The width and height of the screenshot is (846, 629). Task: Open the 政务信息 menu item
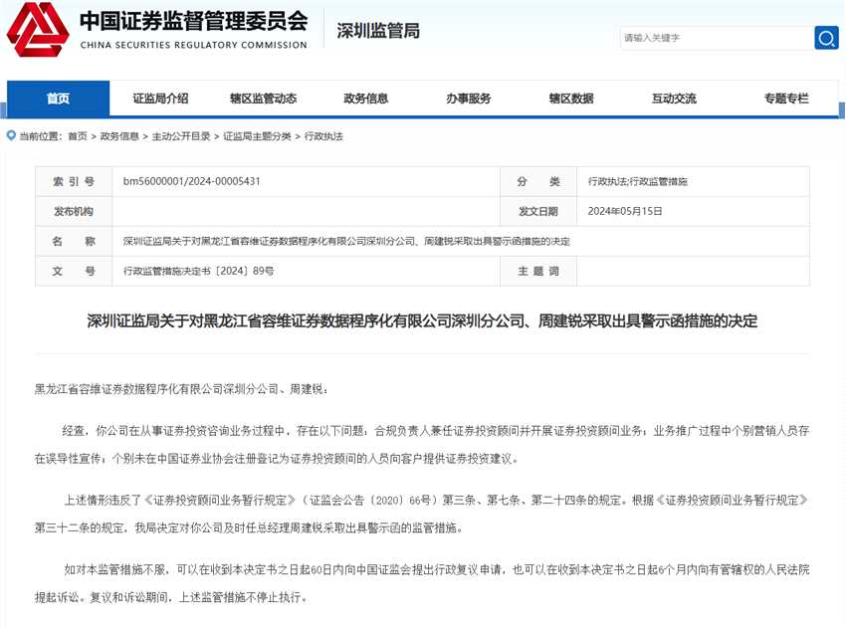click(x=366, y=99)
